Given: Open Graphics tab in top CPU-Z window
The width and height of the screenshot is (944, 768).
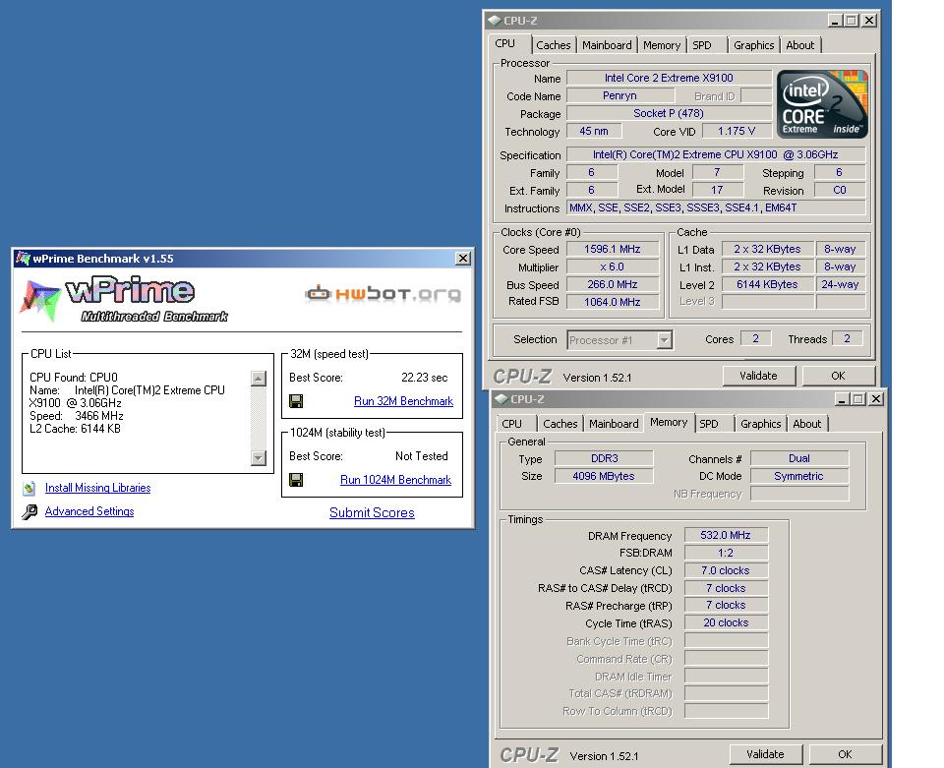Looking at the screenshot, I should [x=754, y=45].
